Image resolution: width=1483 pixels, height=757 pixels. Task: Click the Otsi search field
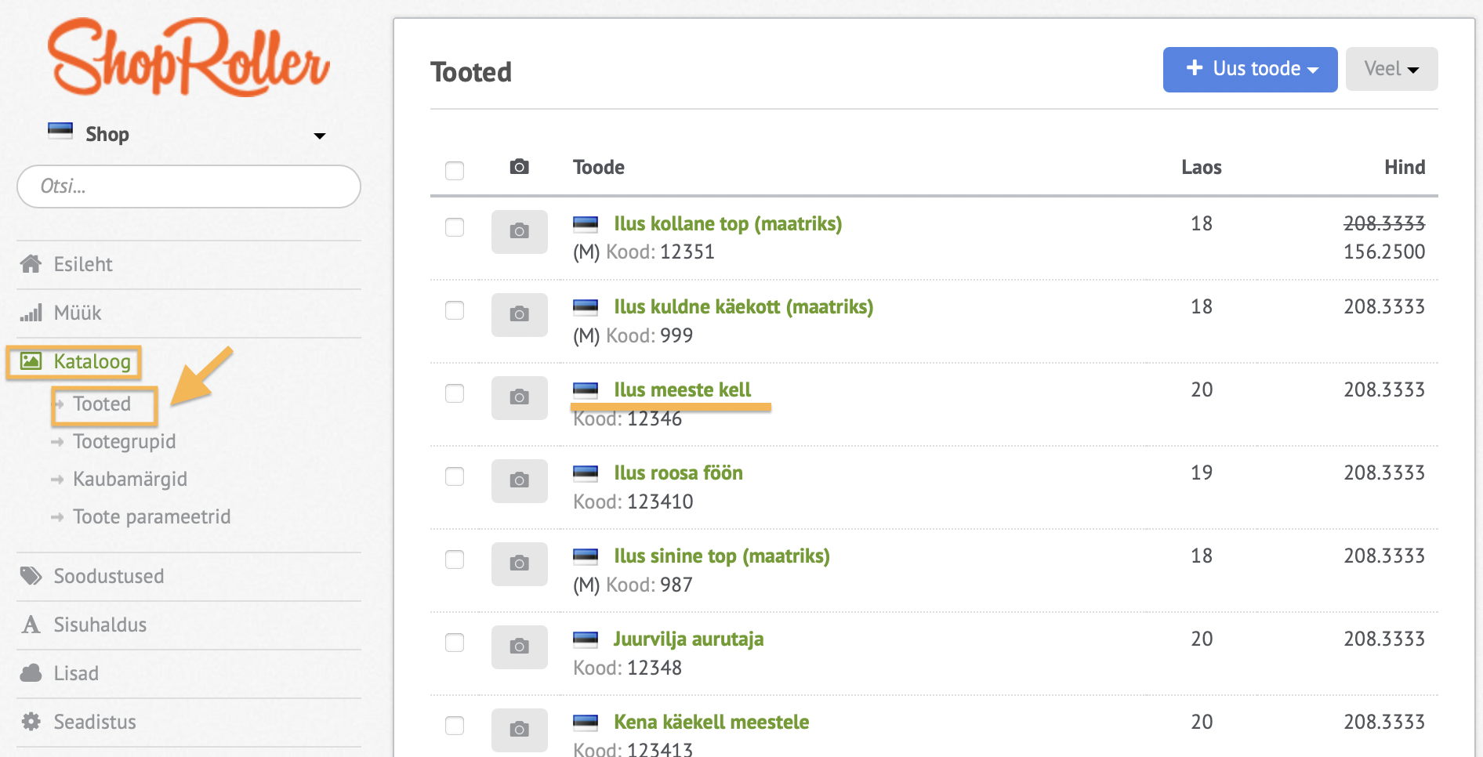pyautogui.click(x=188, y=187)
